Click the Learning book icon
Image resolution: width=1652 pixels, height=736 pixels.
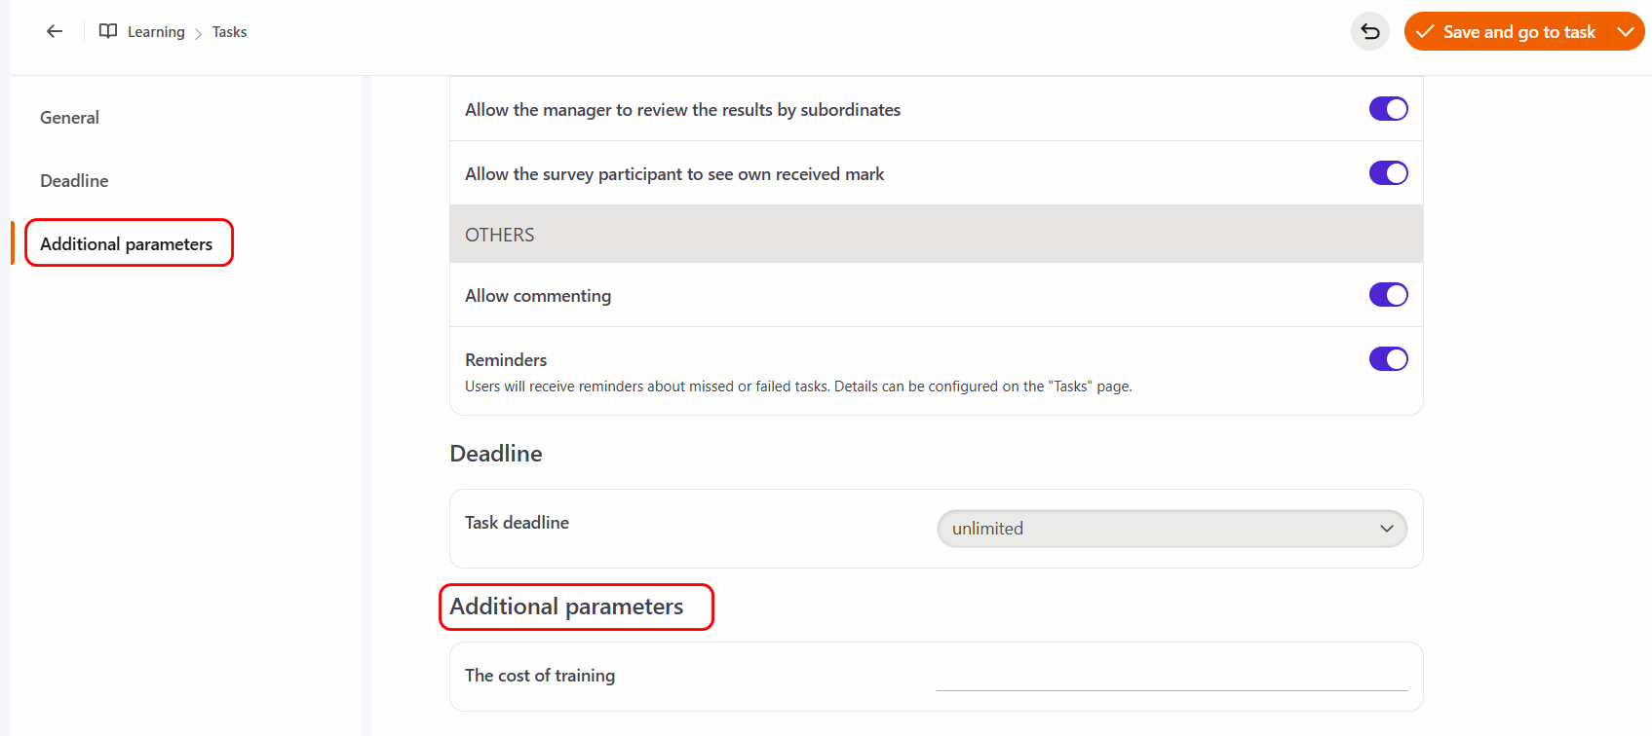[x=108, y=31]
